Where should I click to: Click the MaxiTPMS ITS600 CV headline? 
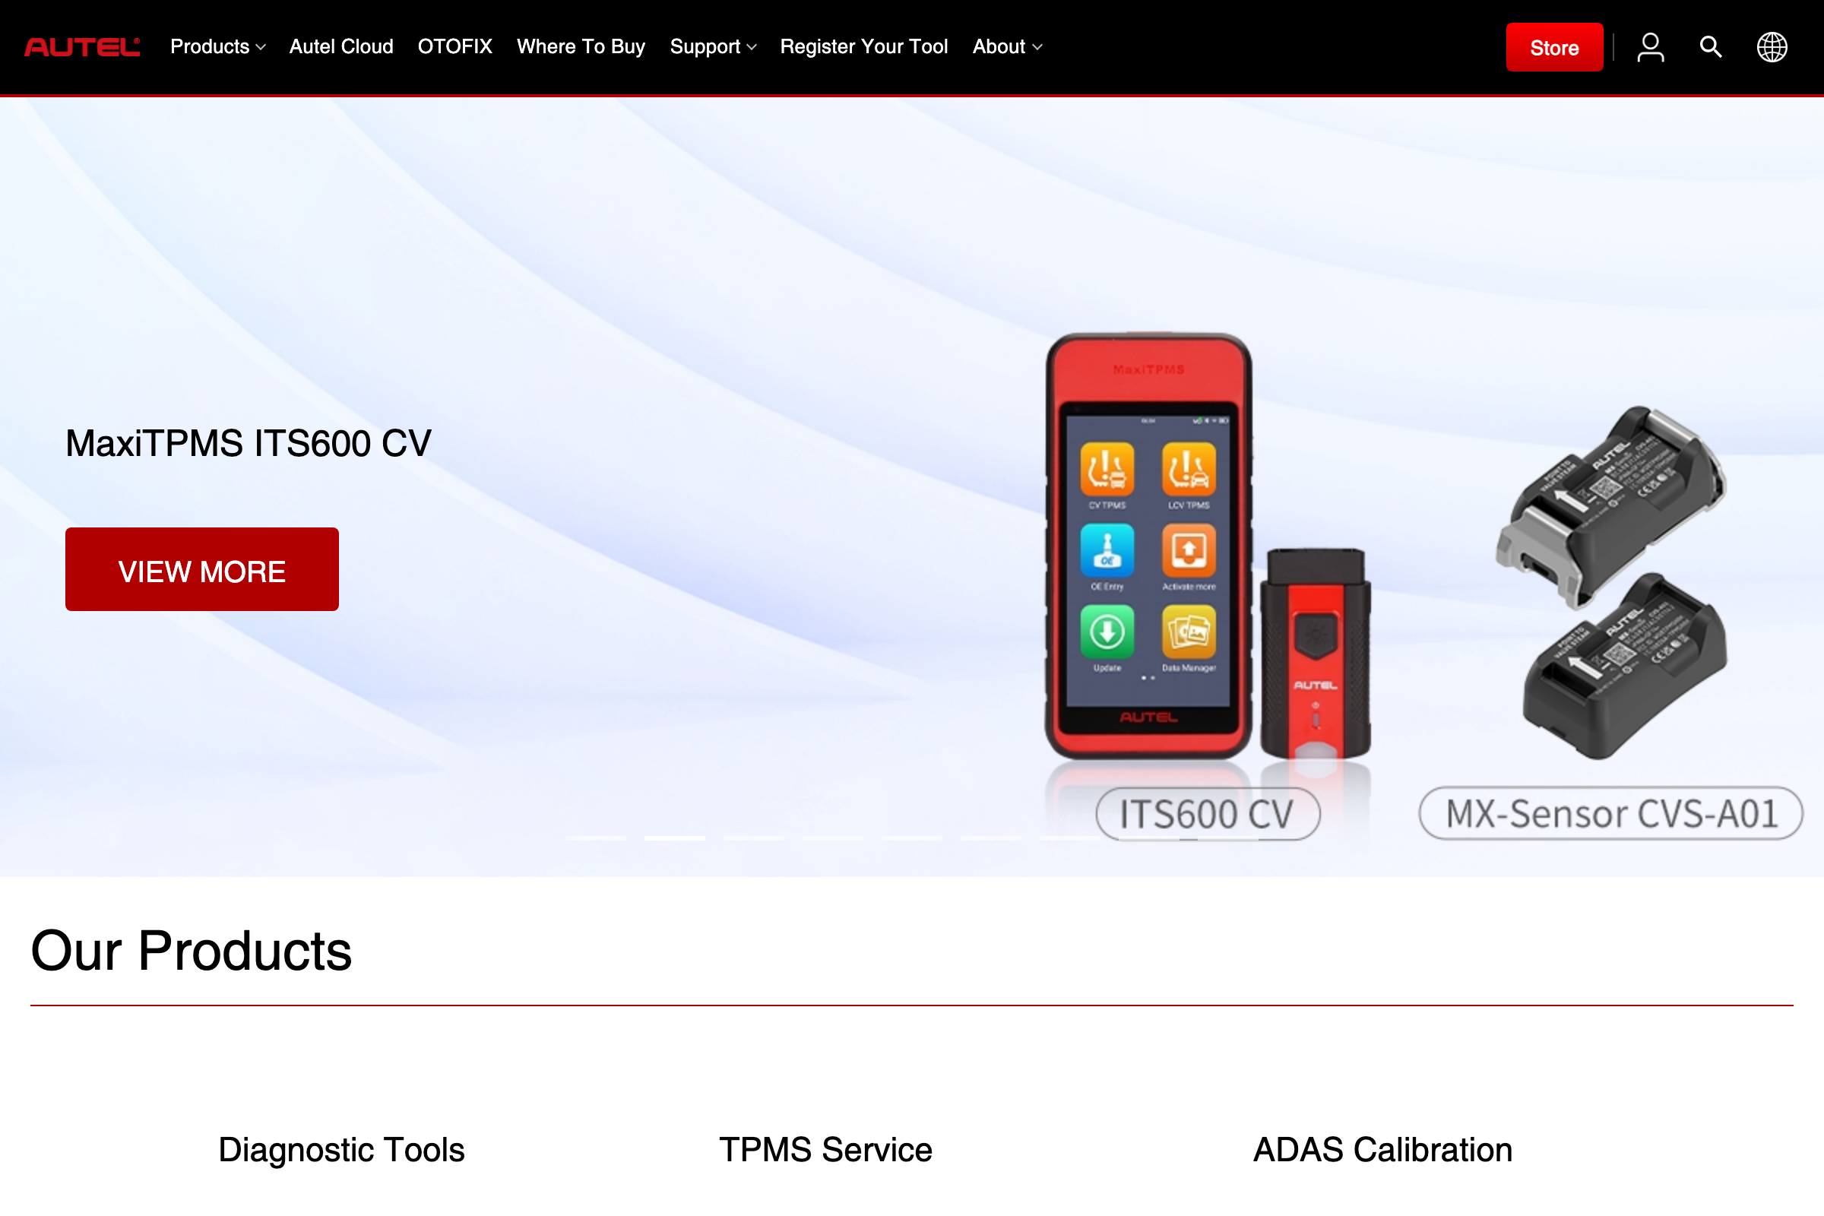(249, 444)
